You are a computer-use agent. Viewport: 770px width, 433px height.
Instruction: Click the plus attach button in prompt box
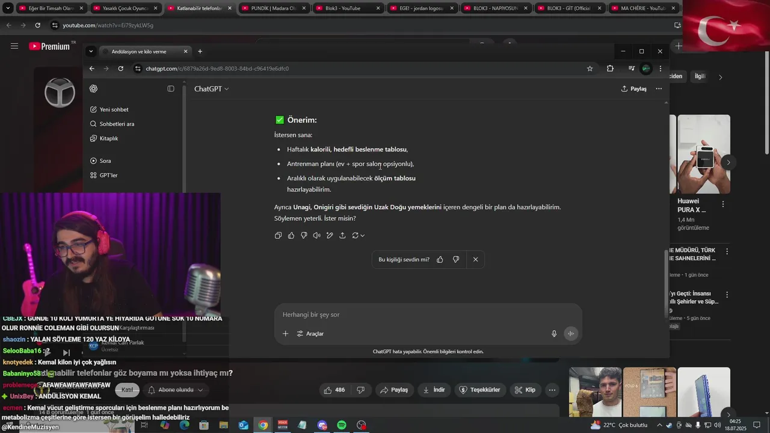(286, 333)
